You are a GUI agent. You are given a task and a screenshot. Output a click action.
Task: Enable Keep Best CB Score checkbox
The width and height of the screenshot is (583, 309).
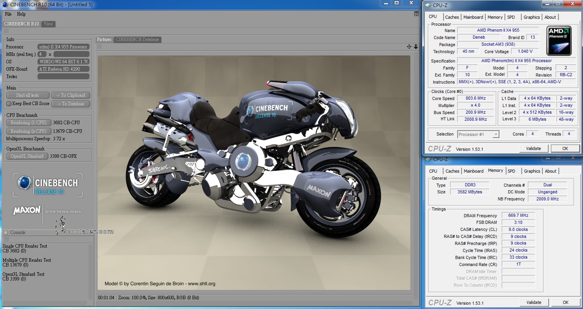(9, 104)
